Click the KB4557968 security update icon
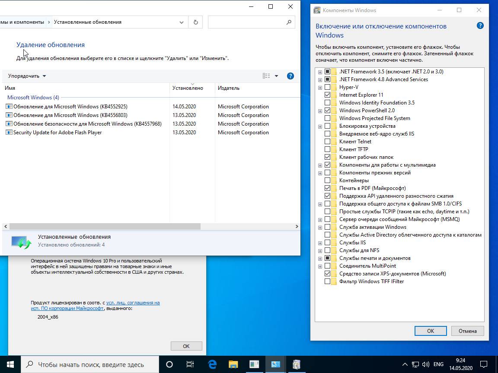This screenshot has width=498, height=373. click(9, 124)
